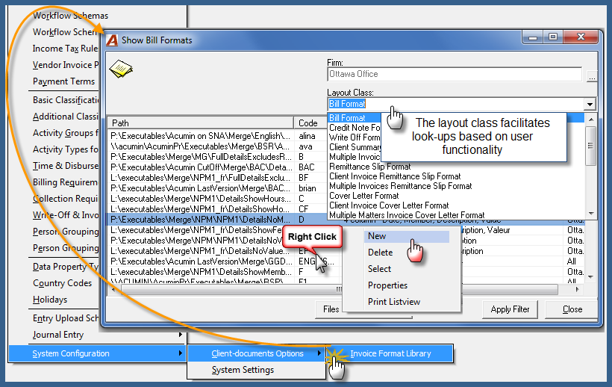Choose Client Invoice Remittance Slip Format
This screenshot has width=612, height=387.
[x=395, y=176]
